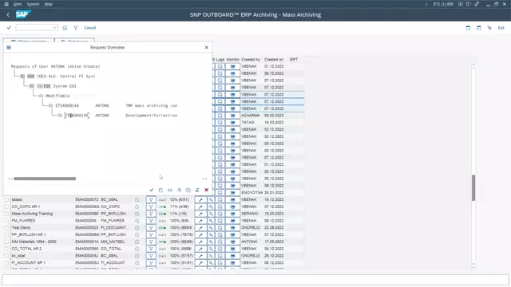The height and width of the screenshot is (287, 511).
Task: Click the refresh icon left of Exit
Action: [489, 28]
